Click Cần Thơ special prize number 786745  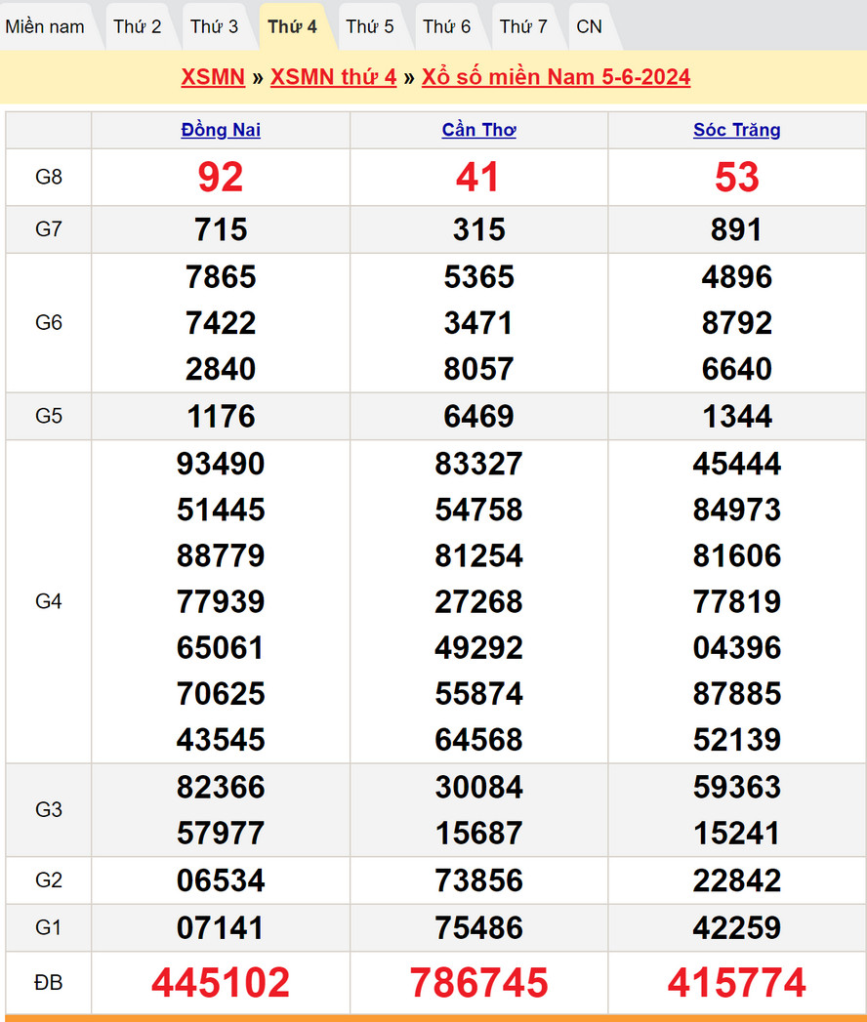coord(478,982)
